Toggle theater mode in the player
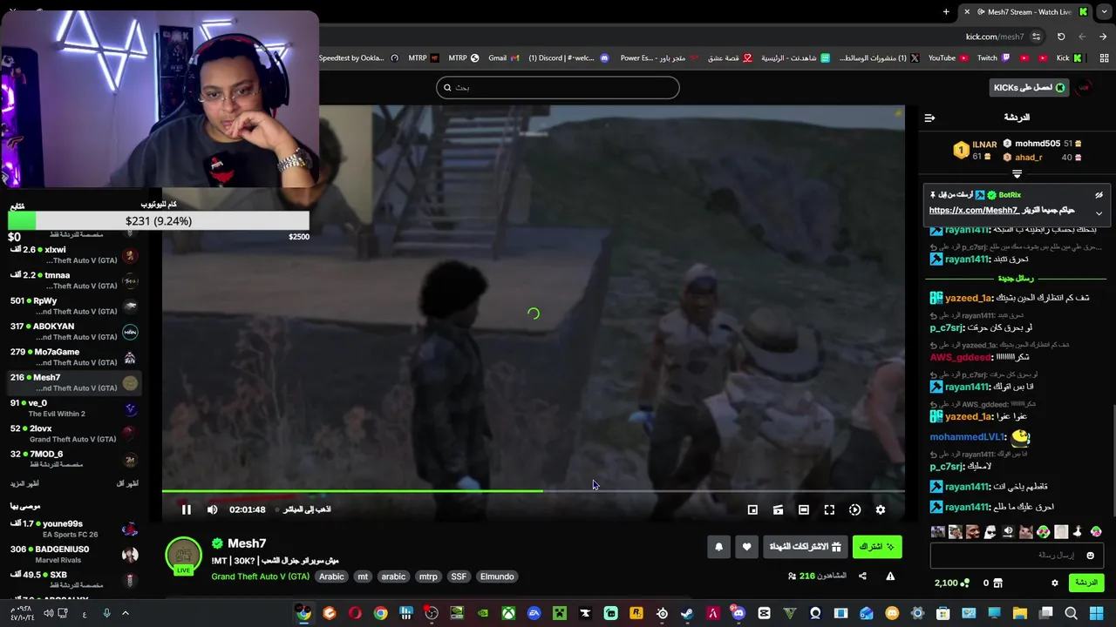 [x=804, y=509]
